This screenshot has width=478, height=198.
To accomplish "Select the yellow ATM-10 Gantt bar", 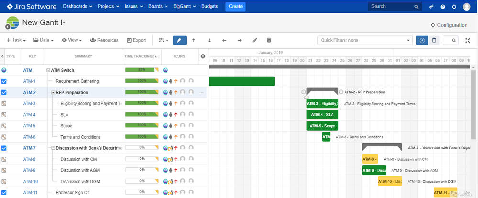I will (390, 182).
